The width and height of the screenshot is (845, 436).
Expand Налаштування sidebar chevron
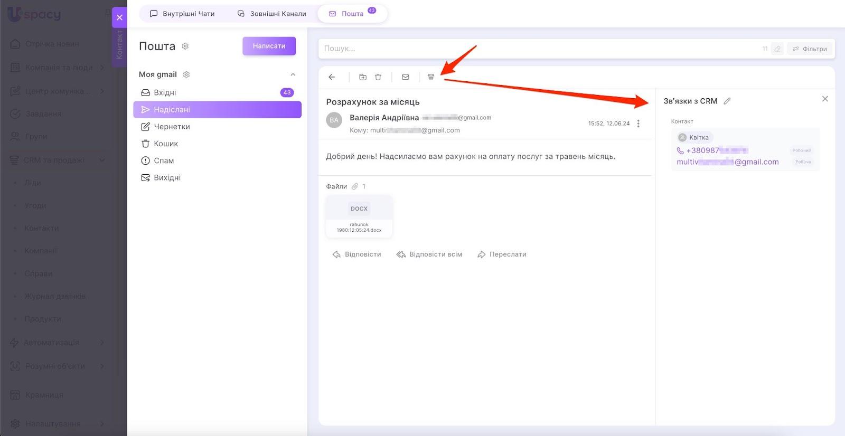point(102,423)
